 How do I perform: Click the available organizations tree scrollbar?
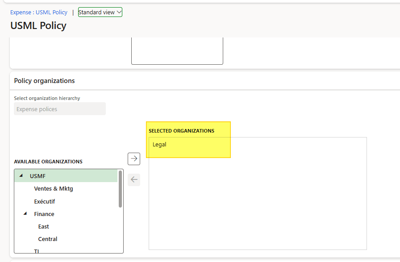pyautogui.click(x=121, y=189)
